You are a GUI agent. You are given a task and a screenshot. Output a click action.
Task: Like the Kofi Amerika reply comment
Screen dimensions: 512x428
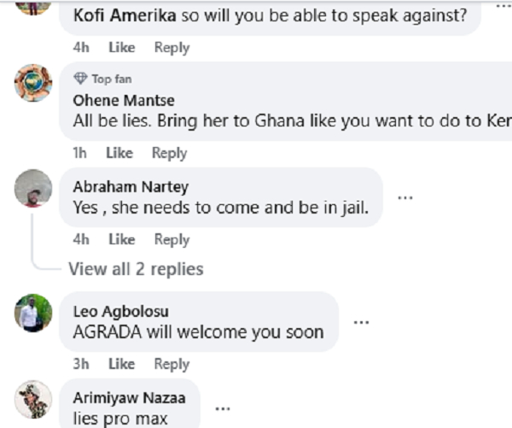[122, 48]
